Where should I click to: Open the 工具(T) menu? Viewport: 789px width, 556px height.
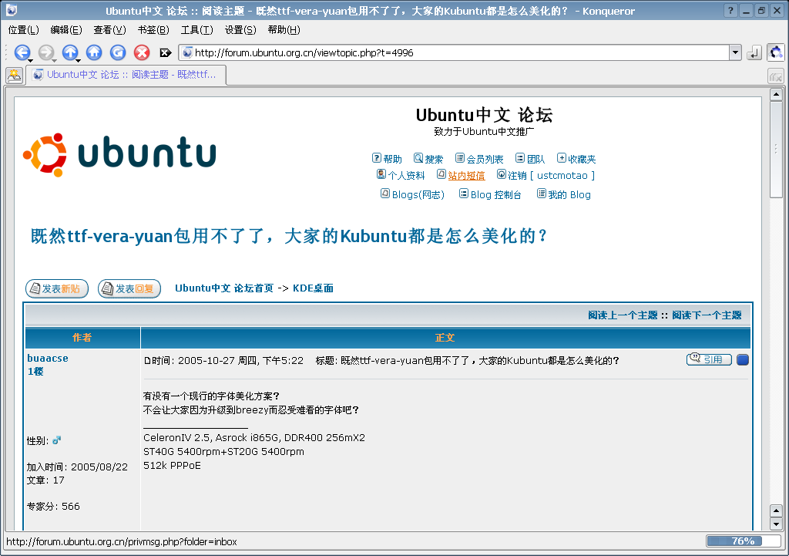196,30
